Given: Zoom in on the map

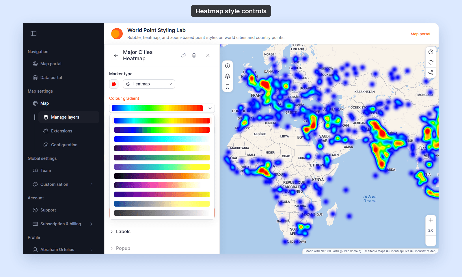Looking at the screenshot, I should tap(431, 220).
